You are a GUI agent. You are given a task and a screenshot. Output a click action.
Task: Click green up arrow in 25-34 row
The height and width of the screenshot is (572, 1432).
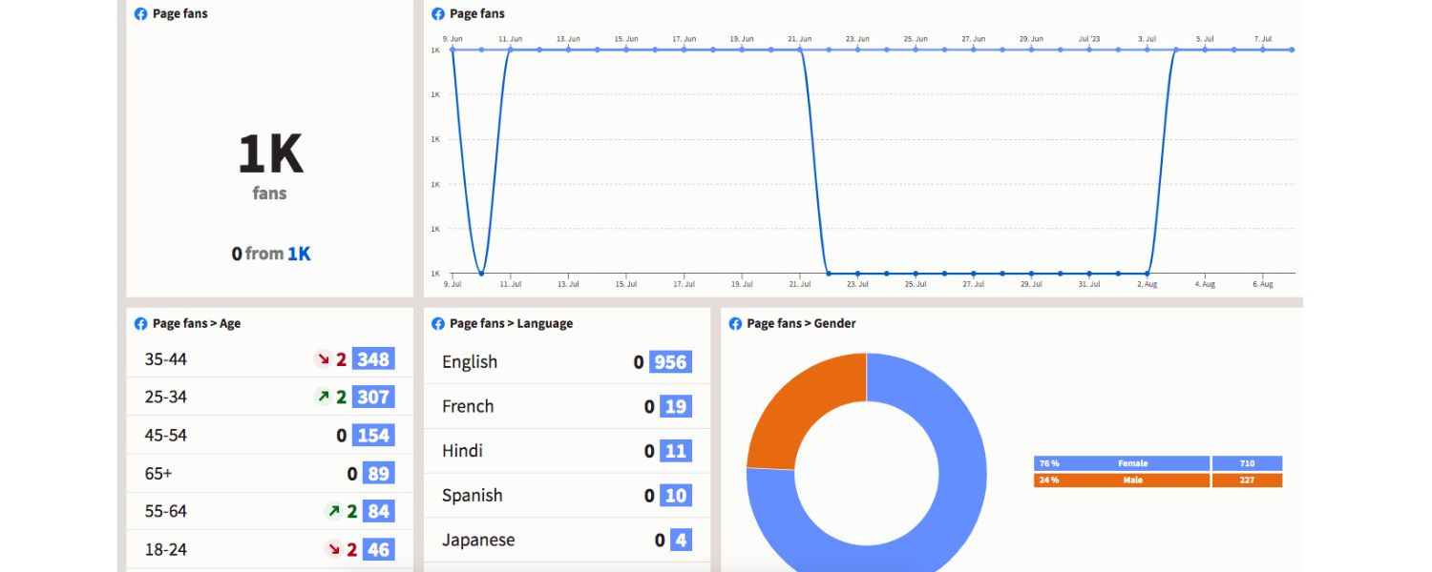[x=324, y=397]
